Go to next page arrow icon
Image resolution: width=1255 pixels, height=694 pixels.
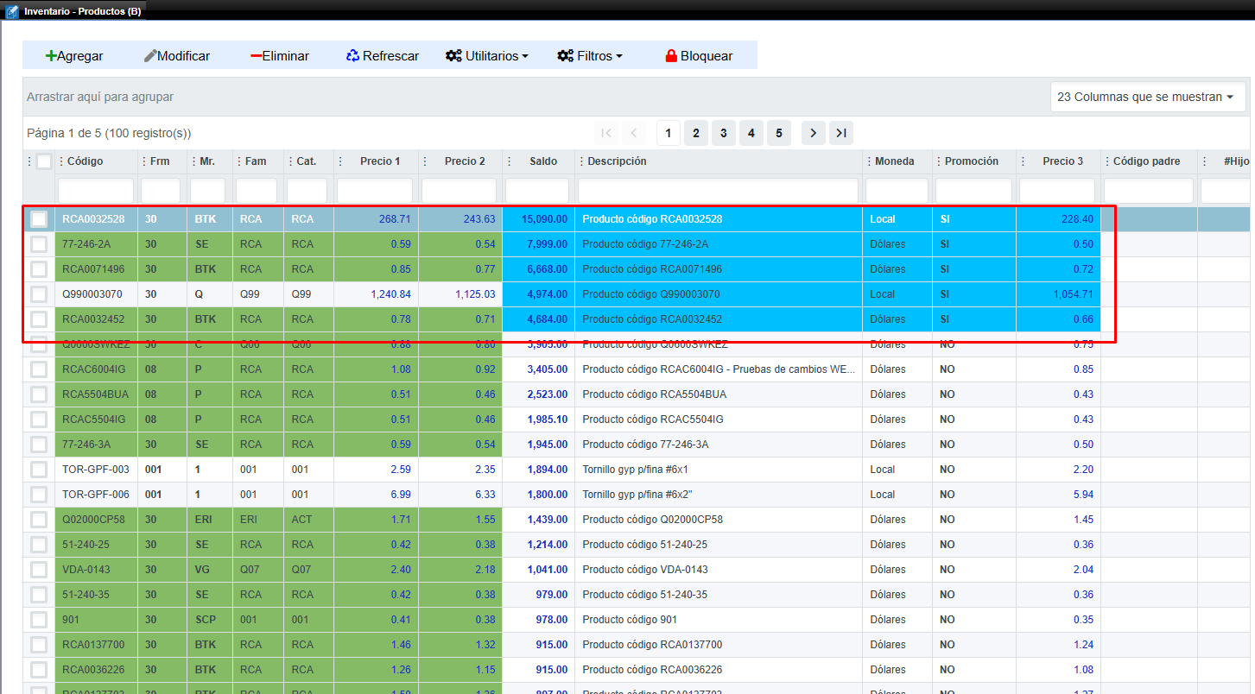pos(813,133)
